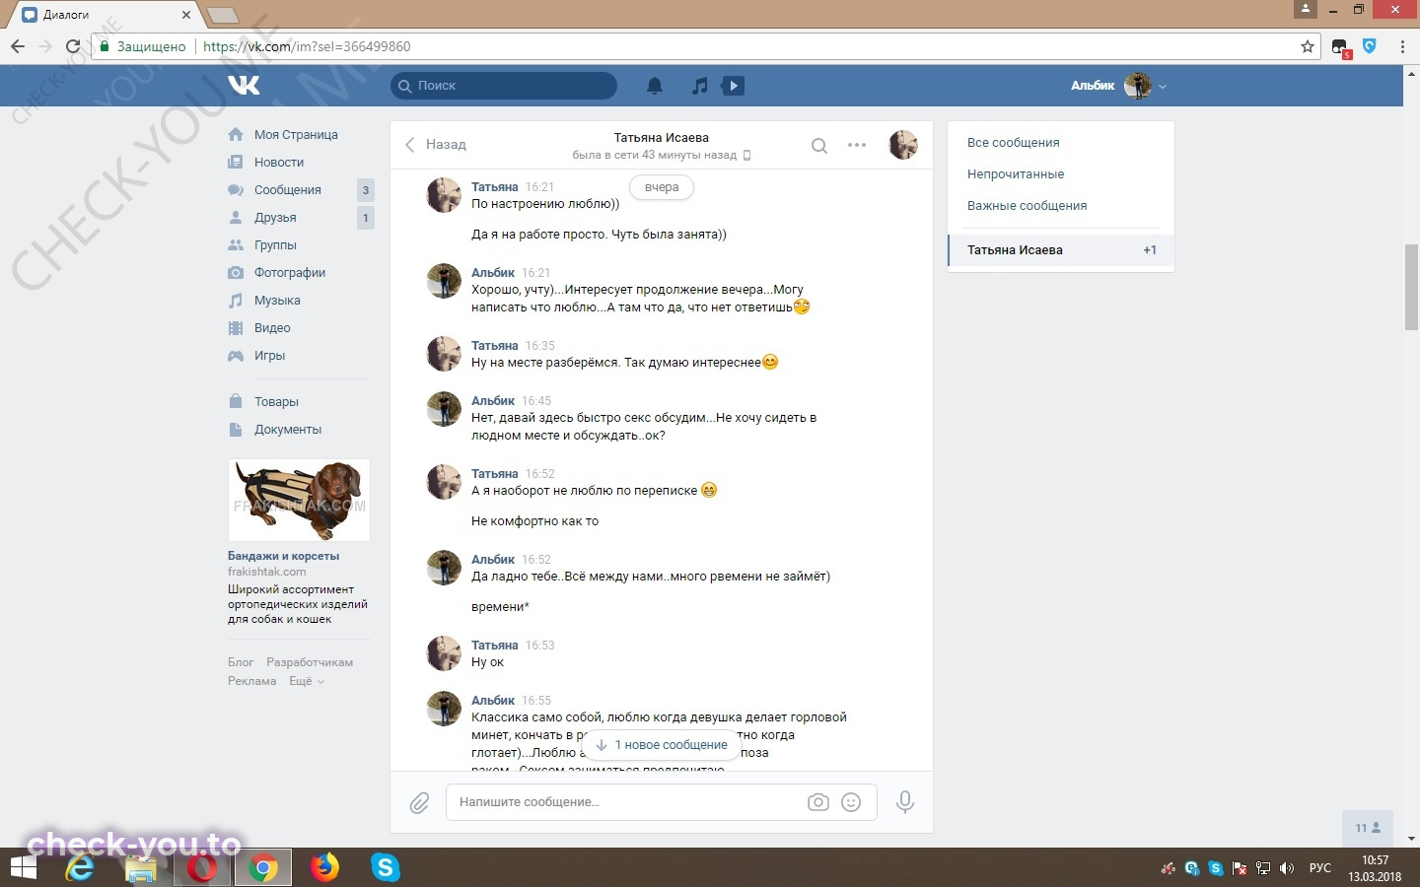Open Игры in sidebar
Screen dimensions: 1420x887
tap(269, 355)
